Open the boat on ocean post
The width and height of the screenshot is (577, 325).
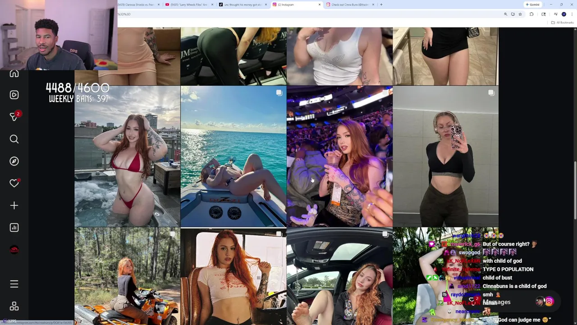pyautogui.click(x=234, y=156)
